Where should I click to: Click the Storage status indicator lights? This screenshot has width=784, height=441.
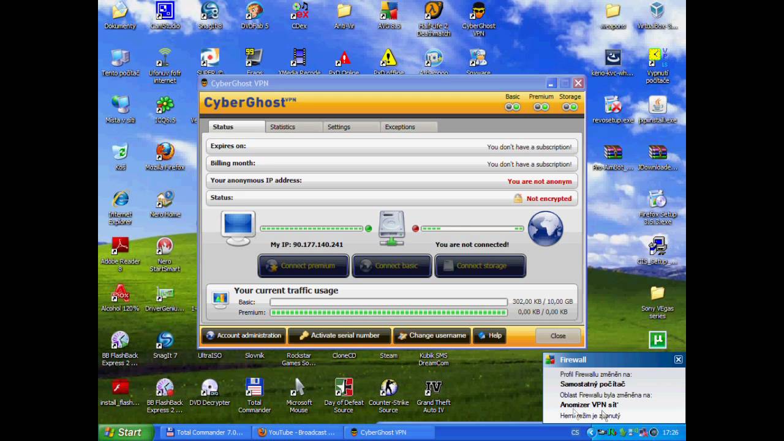[570, 107]
